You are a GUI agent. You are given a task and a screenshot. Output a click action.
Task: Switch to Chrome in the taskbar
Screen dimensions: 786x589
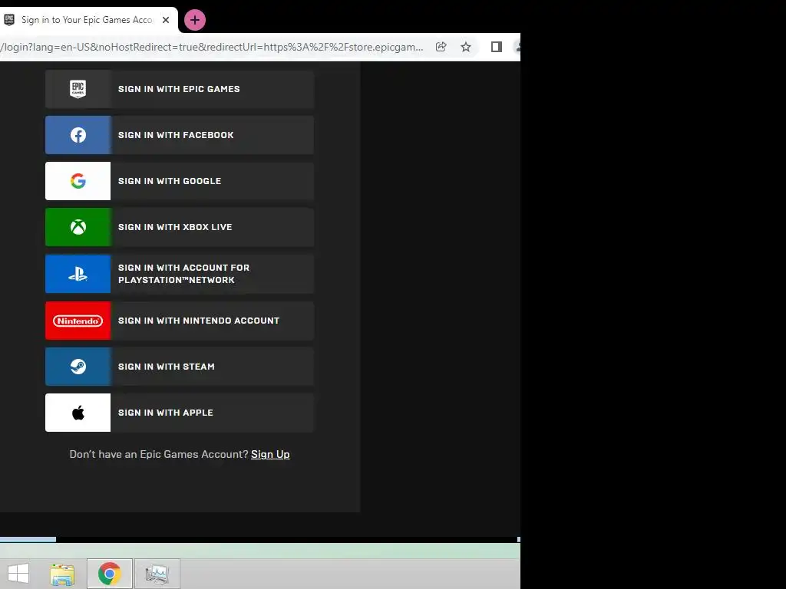click(x=110, y=574)
